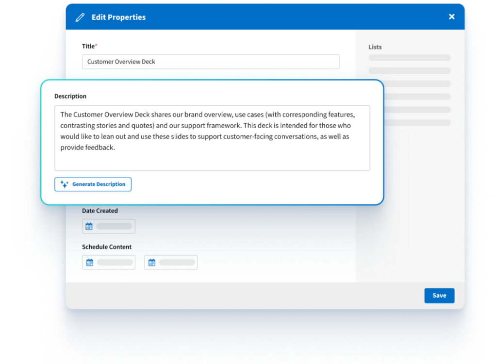The width and height of the screenshot is (497, 364).
Task: Click the pencil icon beside Edit Properties
Action: [x=80, y=17]
